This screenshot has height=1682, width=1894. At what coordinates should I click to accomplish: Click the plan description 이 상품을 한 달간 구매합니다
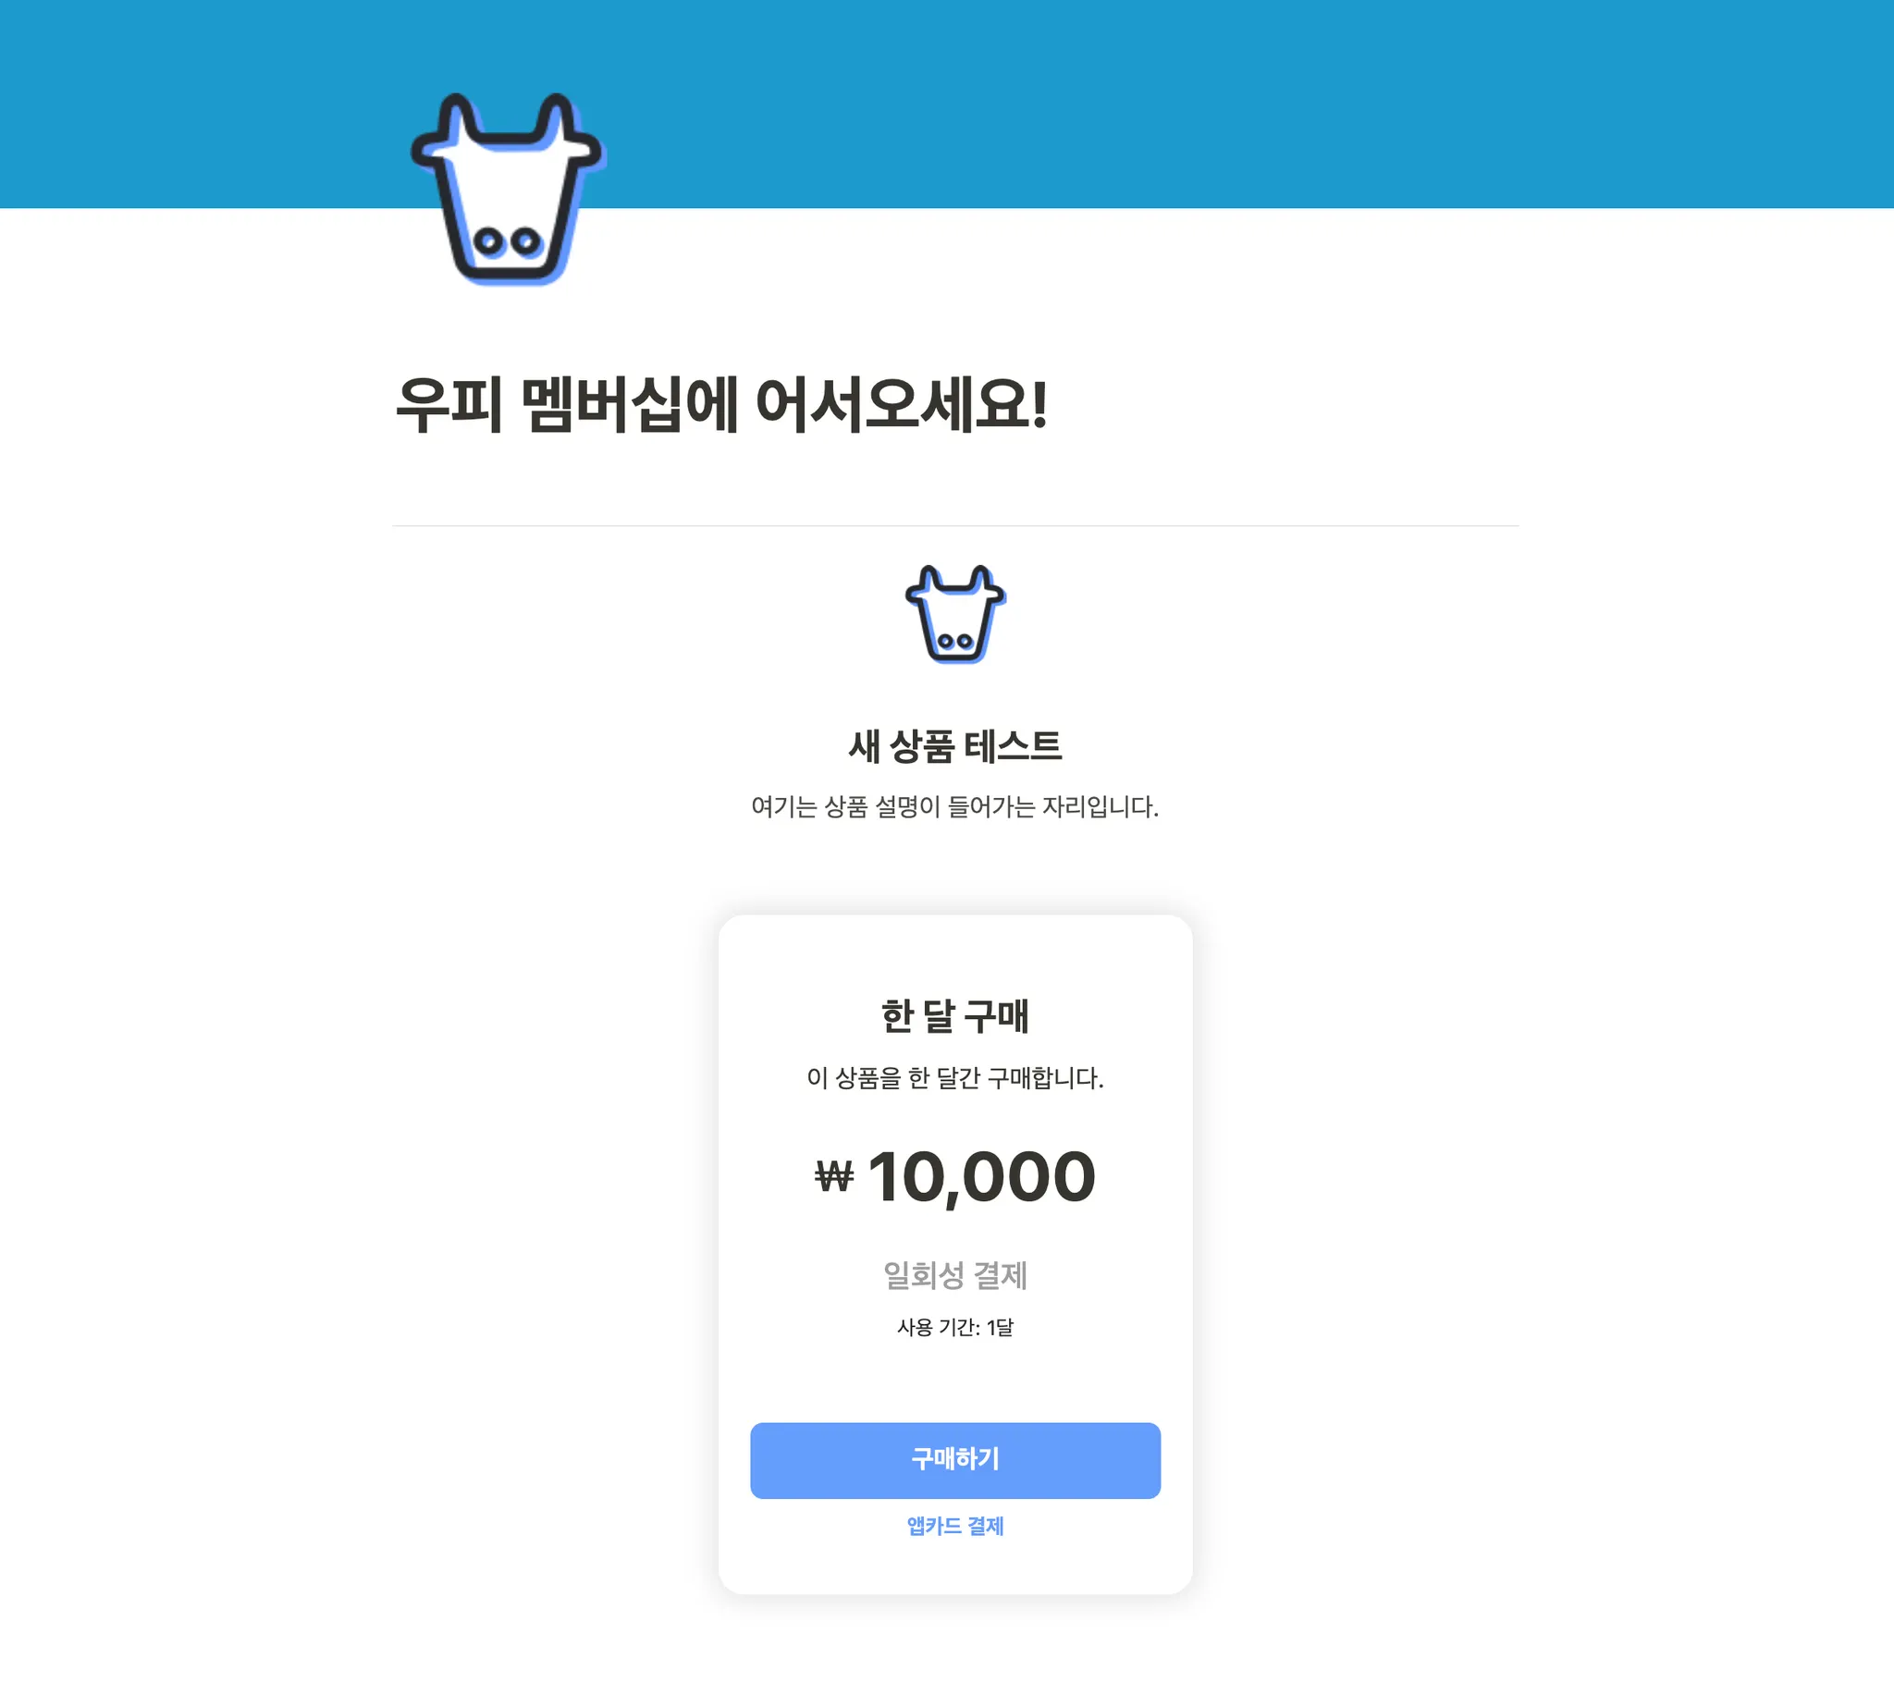click(955, 1078)
